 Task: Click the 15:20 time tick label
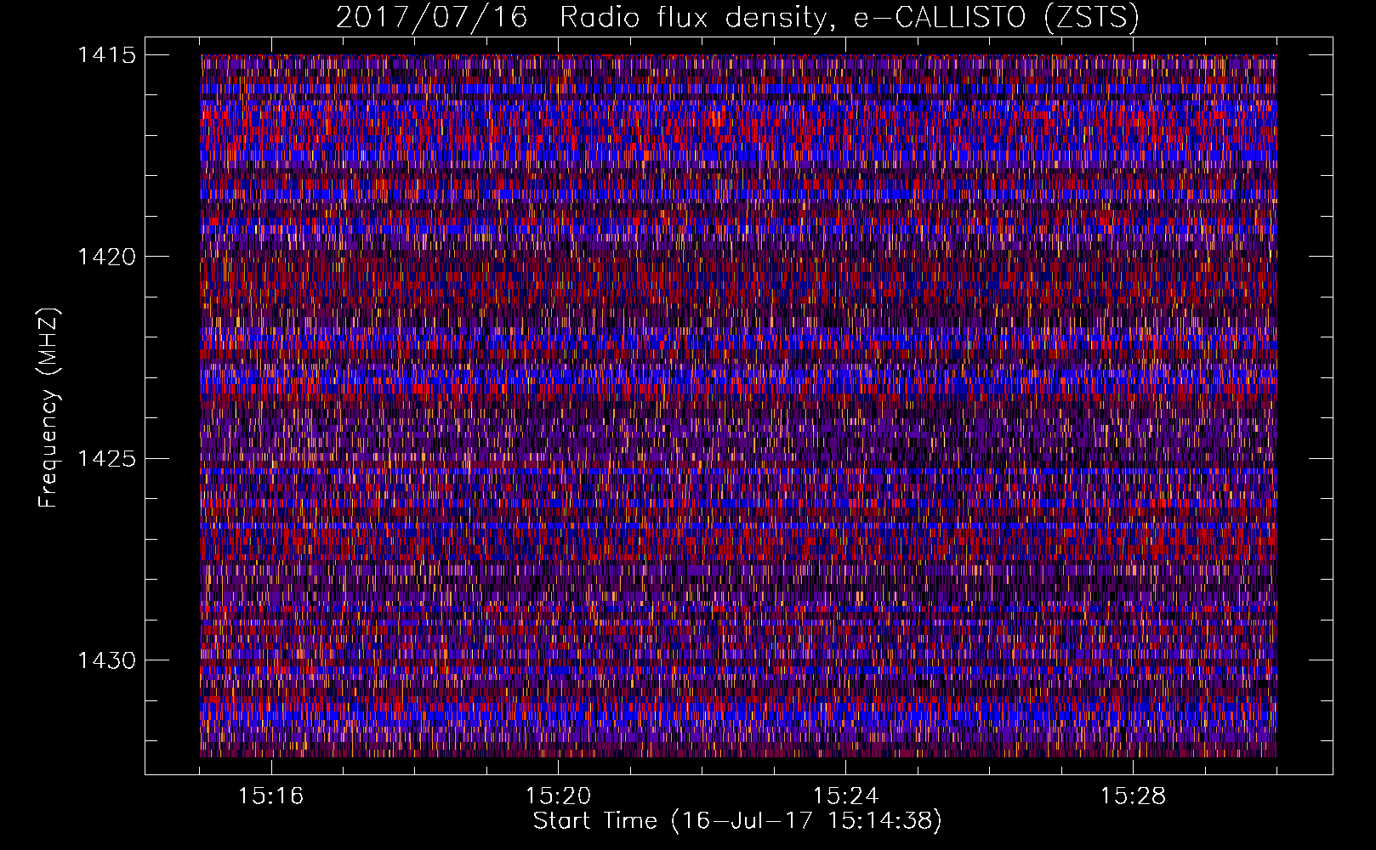[558, 796]
